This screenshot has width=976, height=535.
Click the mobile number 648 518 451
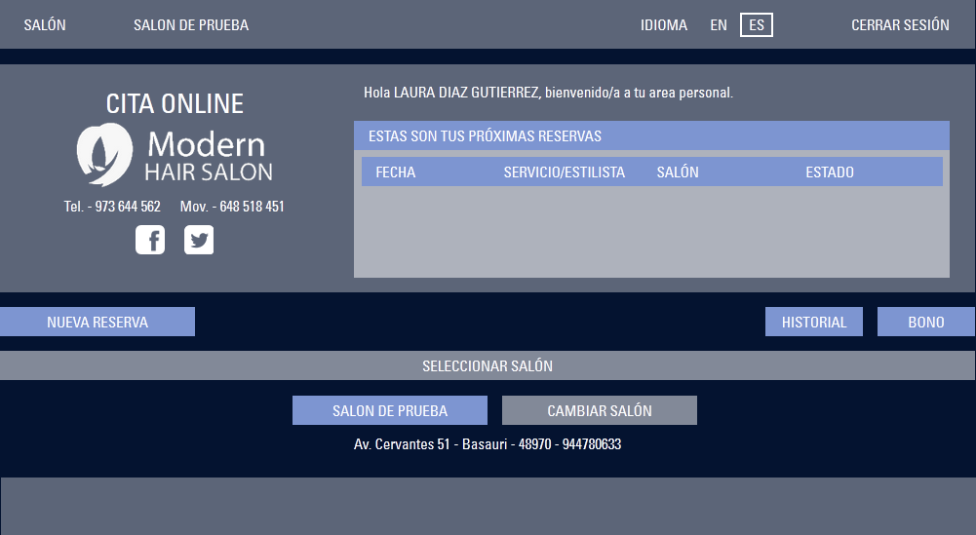(252, 207)
